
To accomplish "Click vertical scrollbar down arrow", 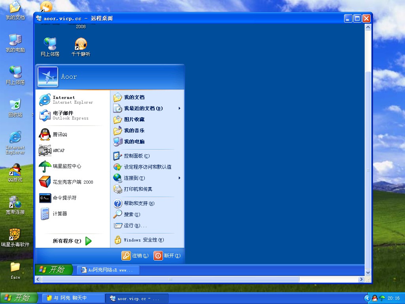I will [368, 272].
